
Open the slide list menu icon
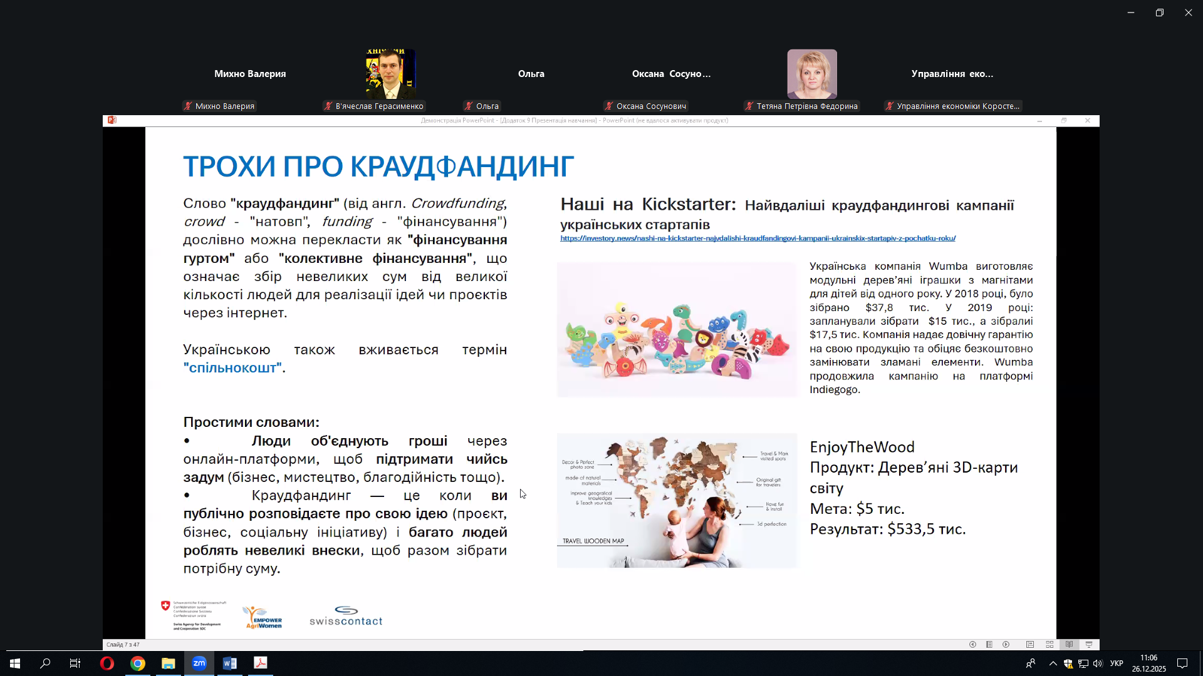[x=989, y=645]
